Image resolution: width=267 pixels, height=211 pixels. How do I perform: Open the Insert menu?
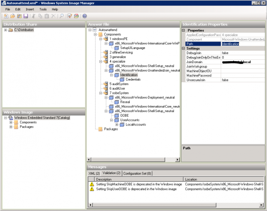pos(30,9)
